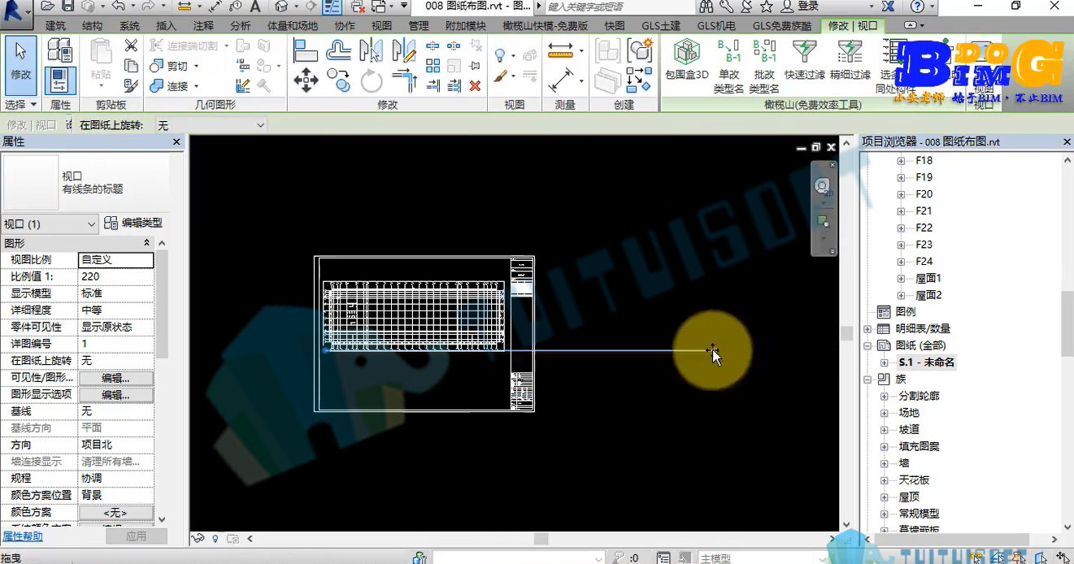
Task: Click the Copy tool icon
Action: pos(338,80)
